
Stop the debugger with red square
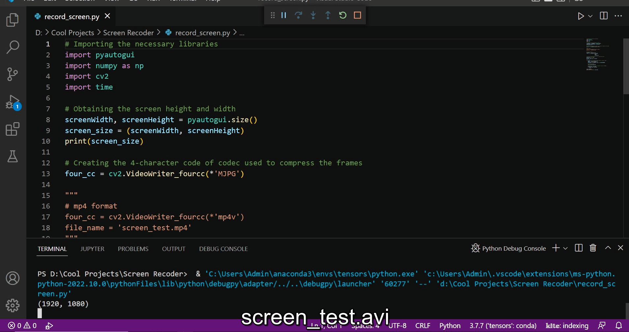[357, 15]
